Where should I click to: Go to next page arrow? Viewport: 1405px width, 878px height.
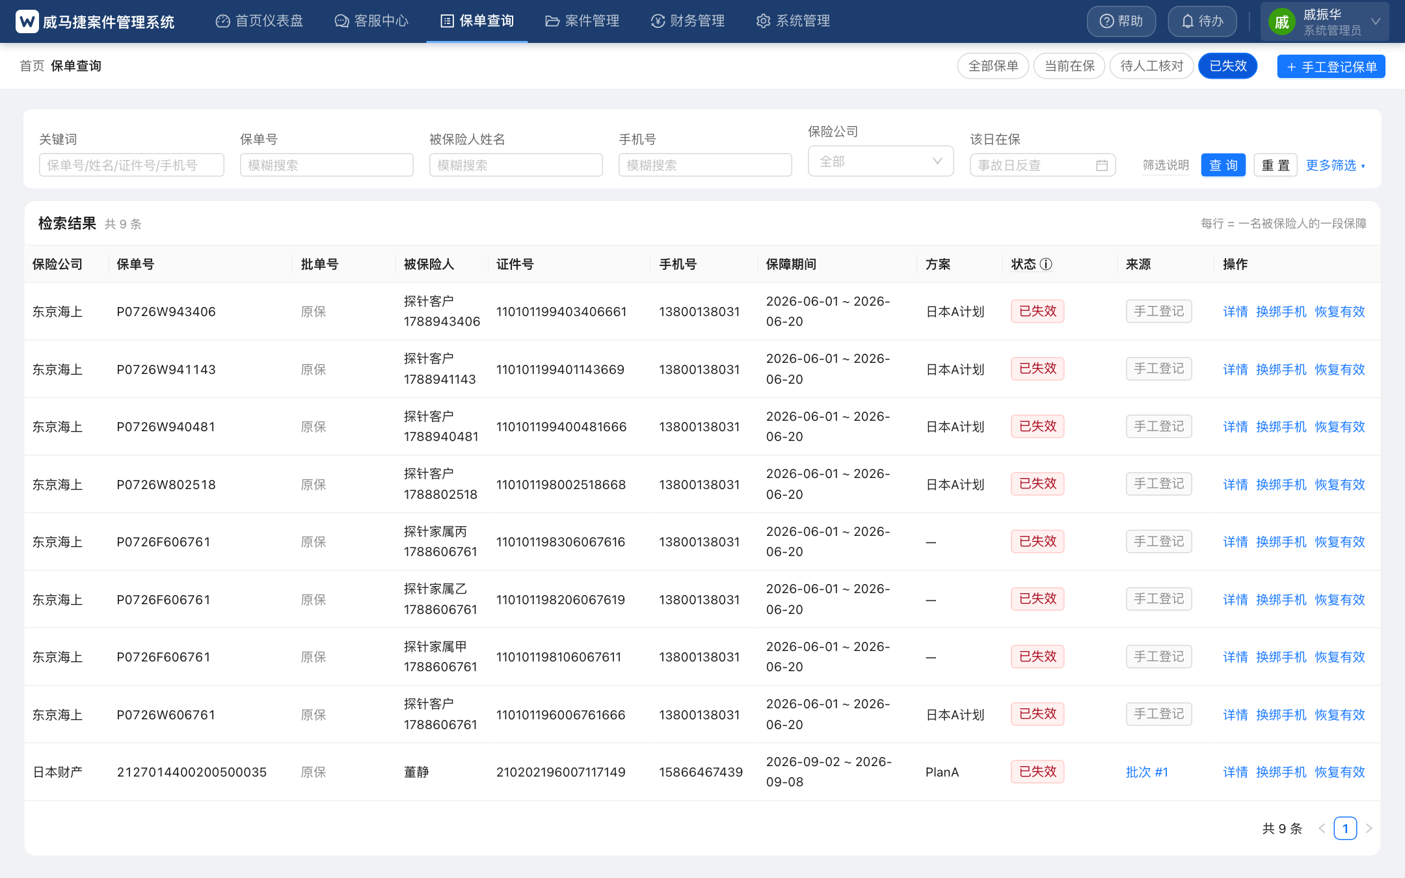[1369, 828]
